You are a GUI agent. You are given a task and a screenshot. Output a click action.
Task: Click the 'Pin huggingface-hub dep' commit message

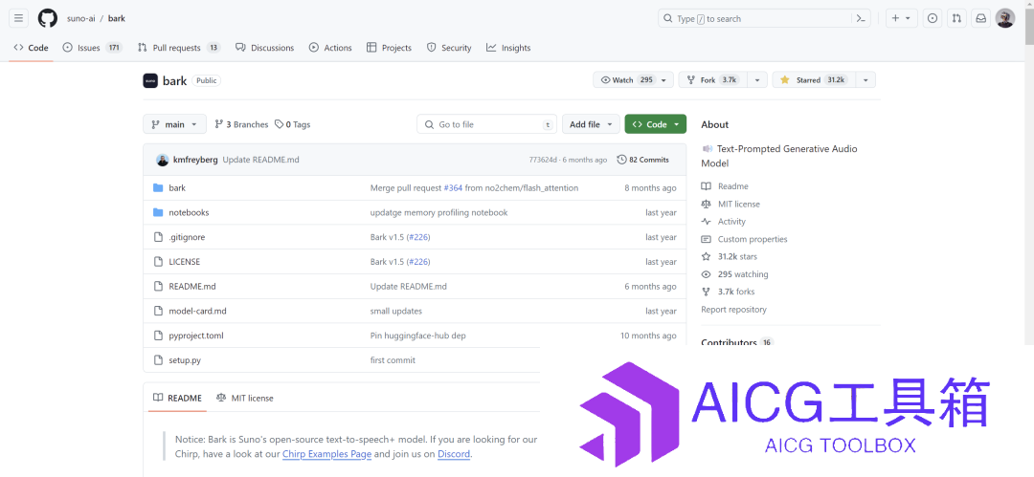(x=418, y=336)
